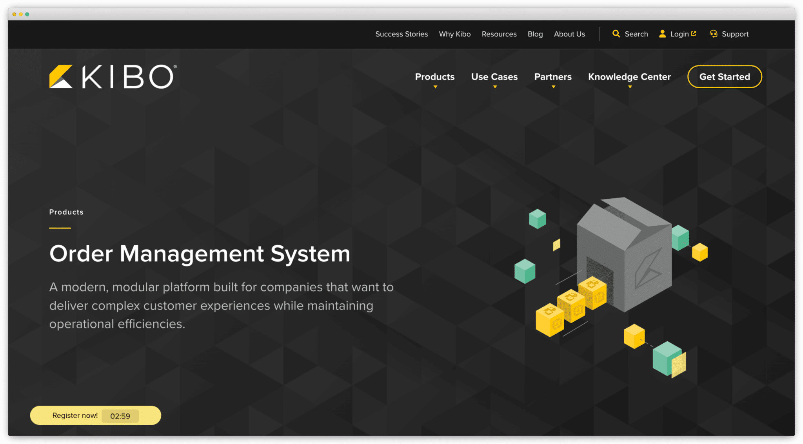The height and width of the screenshot is (444, 803).
Task: Select About Us in the top navigation
Action: coord(569,34)
